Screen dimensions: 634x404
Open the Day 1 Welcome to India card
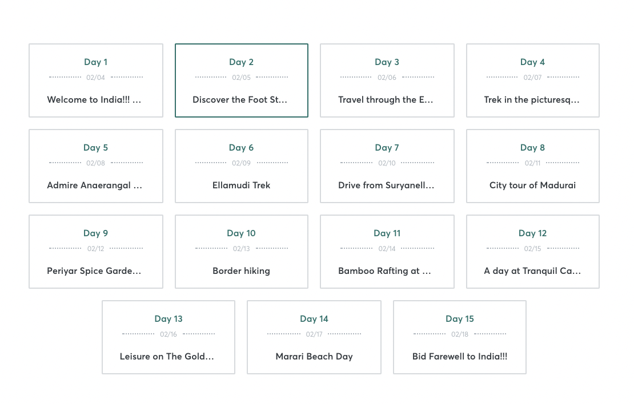(x=95, y=80)
